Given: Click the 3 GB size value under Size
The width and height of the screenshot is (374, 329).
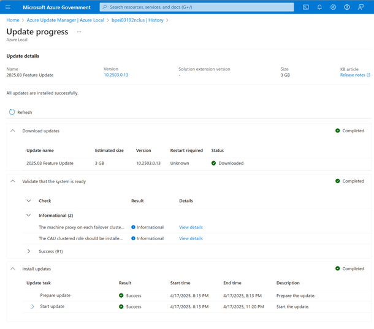Looking at the screenshot, I should [x=285, y=75].
